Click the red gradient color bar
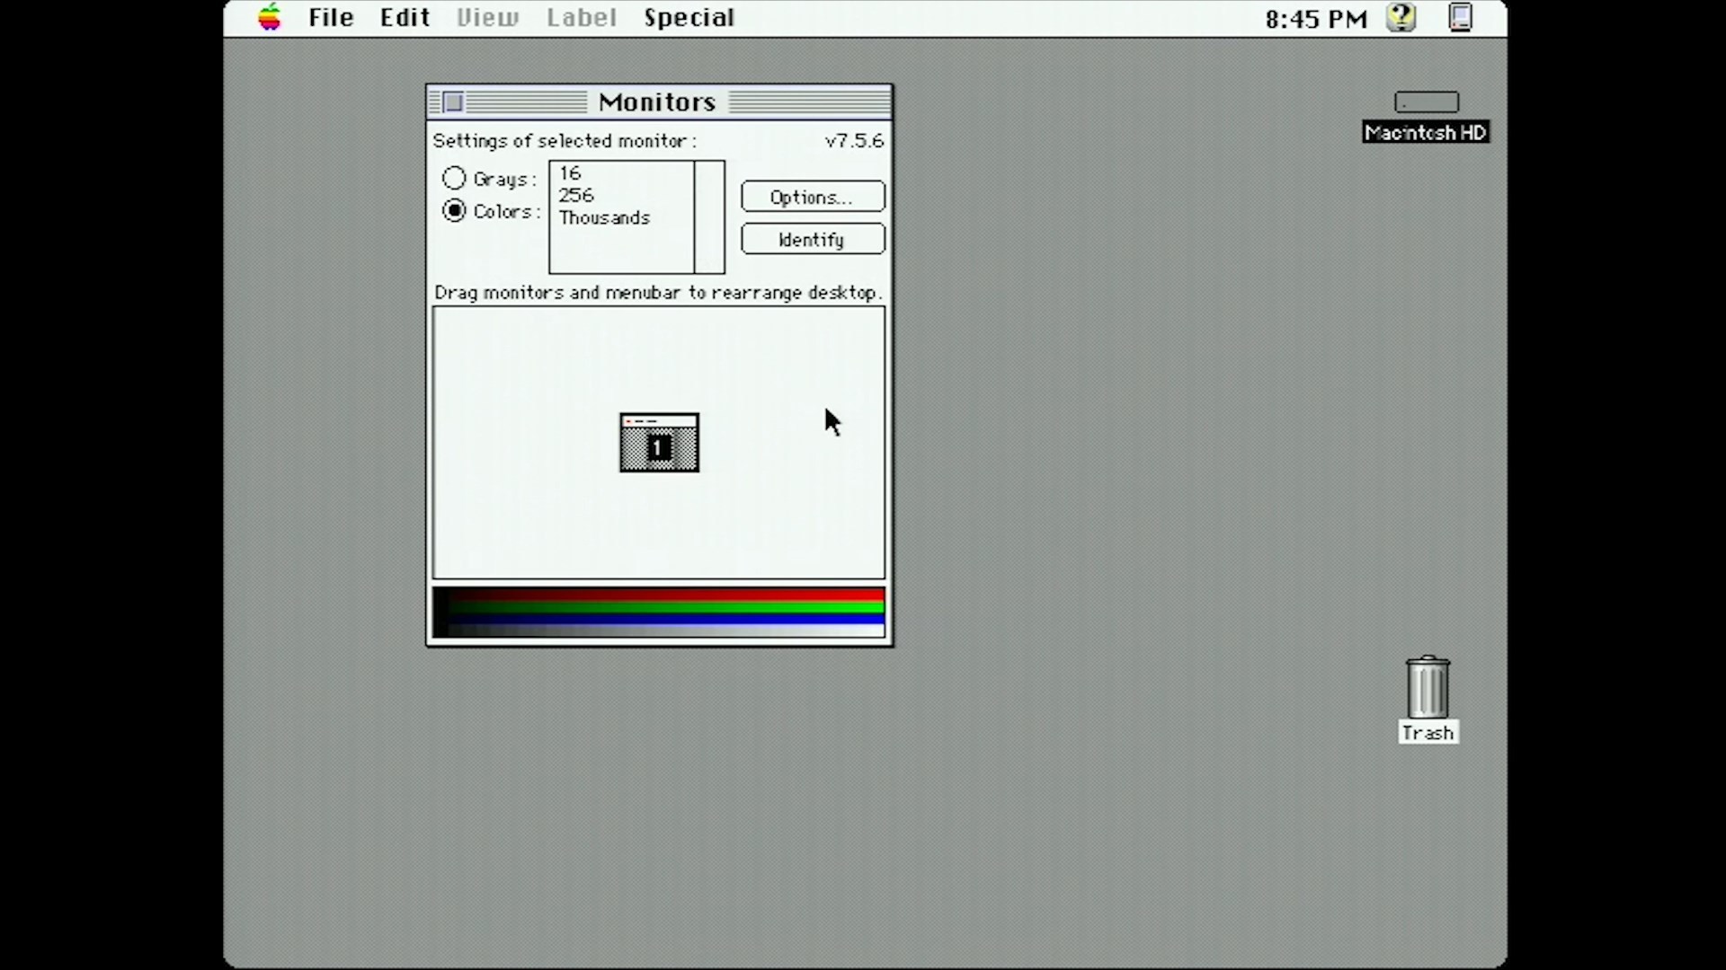This screenshot has height=970, width=1726. point(665,595)
